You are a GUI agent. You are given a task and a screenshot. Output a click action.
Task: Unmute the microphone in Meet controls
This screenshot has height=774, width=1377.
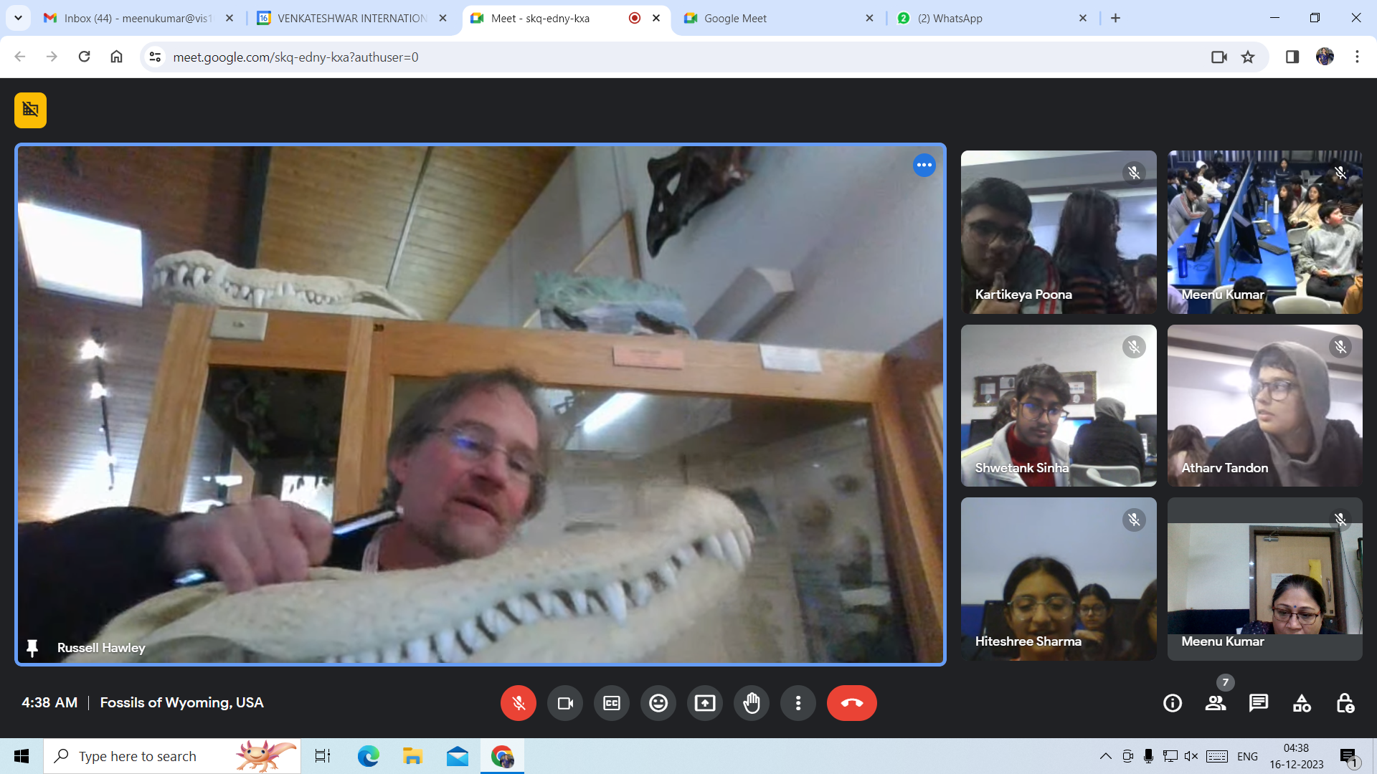coord(518,703)
